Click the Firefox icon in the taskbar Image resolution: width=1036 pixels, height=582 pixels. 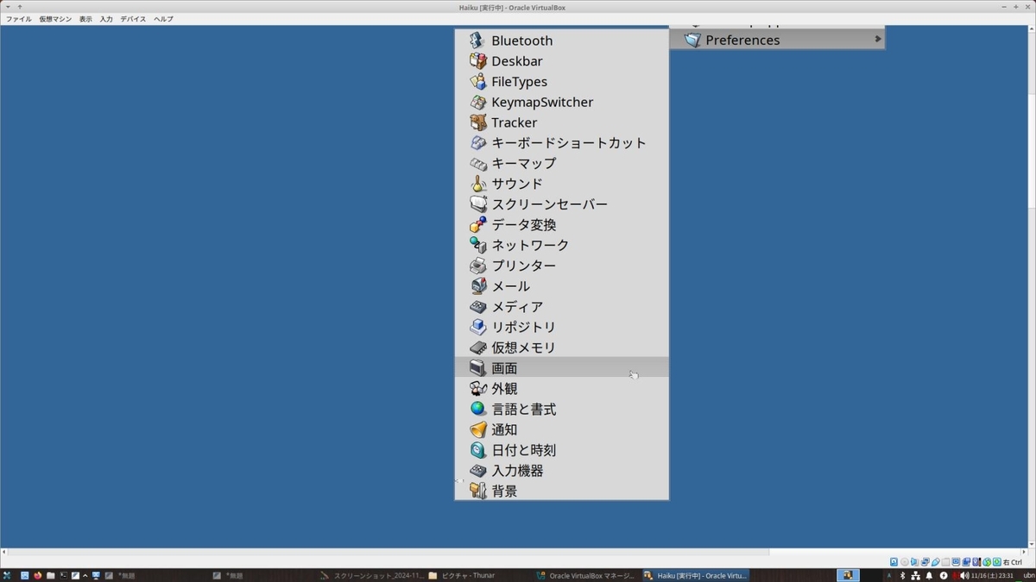pos(37,575)
